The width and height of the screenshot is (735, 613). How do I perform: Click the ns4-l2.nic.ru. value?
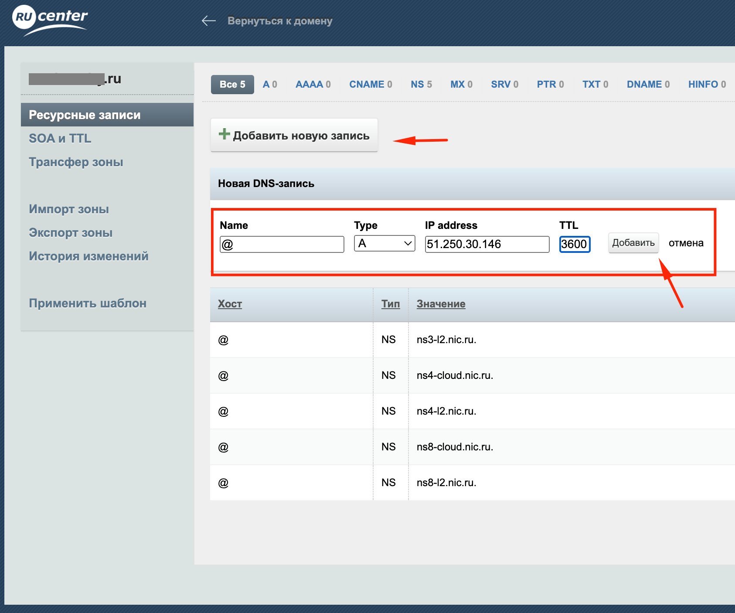[x=446, y=411]
